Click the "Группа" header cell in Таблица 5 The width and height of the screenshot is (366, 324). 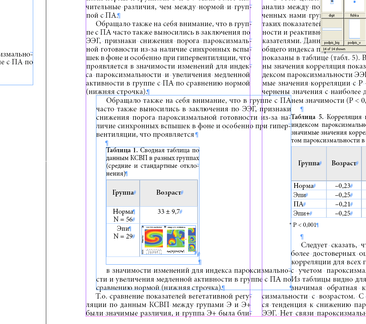point(308,164)
